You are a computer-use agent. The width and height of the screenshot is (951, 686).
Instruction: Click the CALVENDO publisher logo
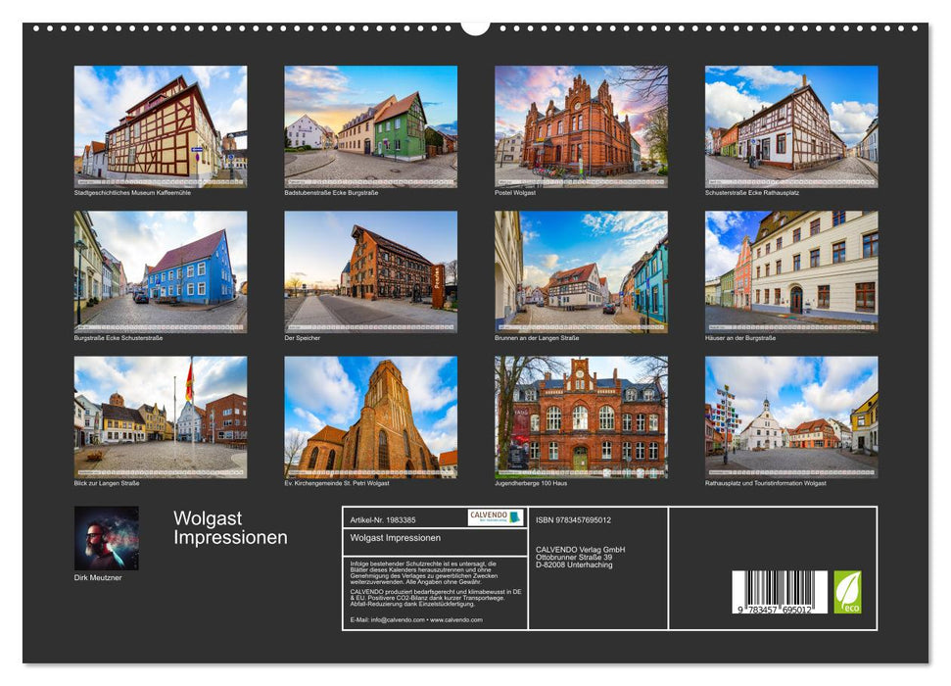coord(493,517)
